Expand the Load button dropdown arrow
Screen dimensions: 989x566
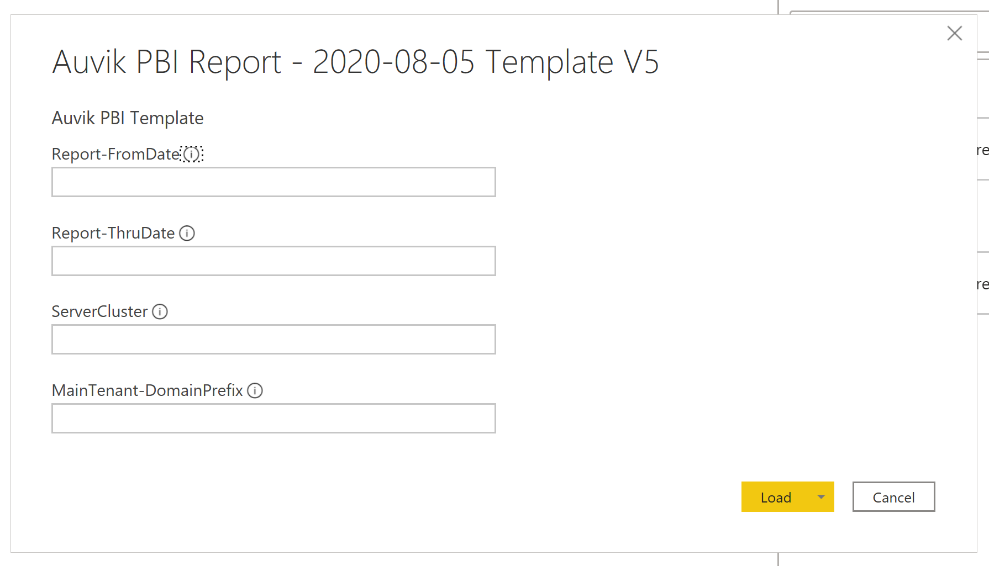pyautogui.click(x=821, y=497)
